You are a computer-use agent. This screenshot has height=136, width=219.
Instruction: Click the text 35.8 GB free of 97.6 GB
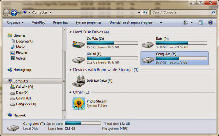[172, 47]
